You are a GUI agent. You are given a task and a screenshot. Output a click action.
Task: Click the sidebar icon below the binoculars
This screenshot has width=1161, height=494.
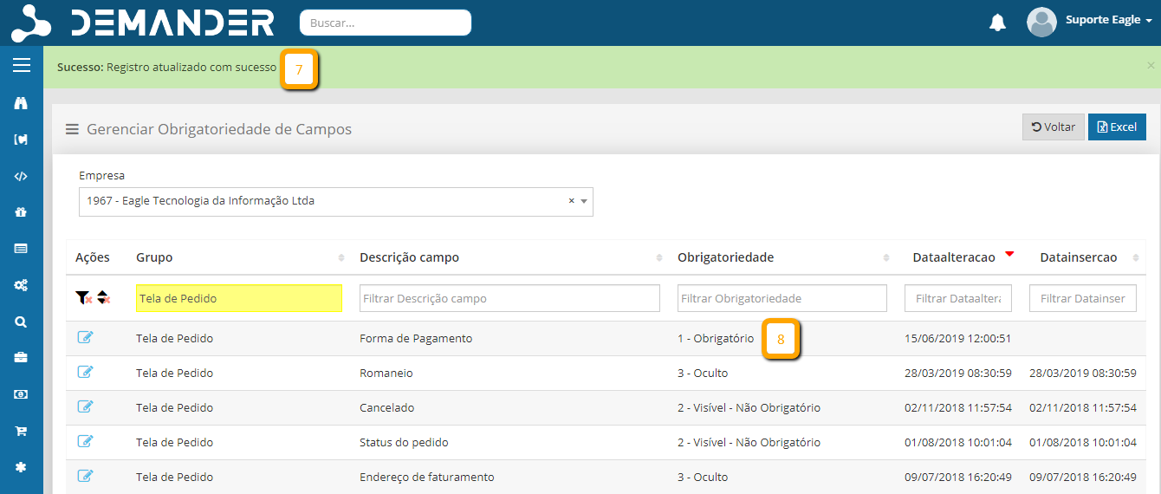[x=22, y=140]
